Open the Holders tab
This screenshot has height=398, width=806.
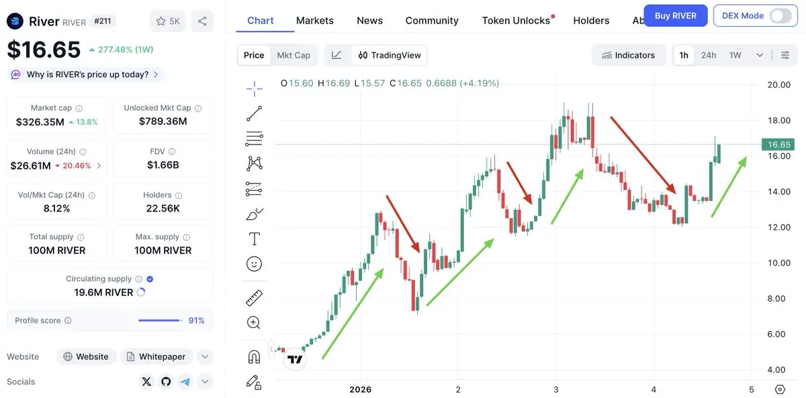(591, 20)
